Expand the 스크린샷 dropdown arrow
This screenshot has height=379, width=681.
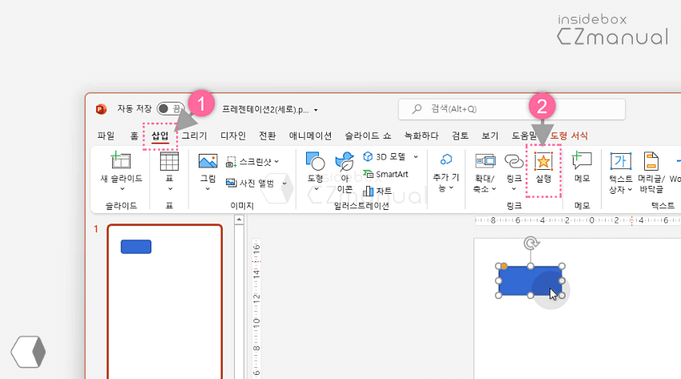point(276,162)
